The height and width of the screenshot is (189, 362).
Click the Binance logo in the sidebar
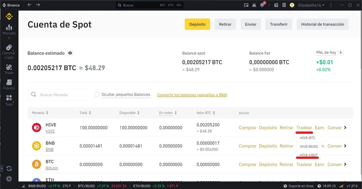9,16
